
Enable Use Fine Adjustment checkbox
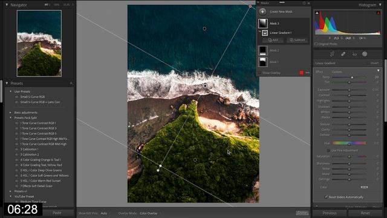tap(328, 150)
